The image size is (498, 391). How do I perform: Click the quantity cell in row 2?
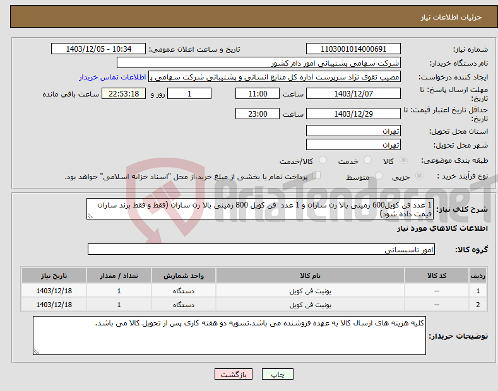coord(119,305)
